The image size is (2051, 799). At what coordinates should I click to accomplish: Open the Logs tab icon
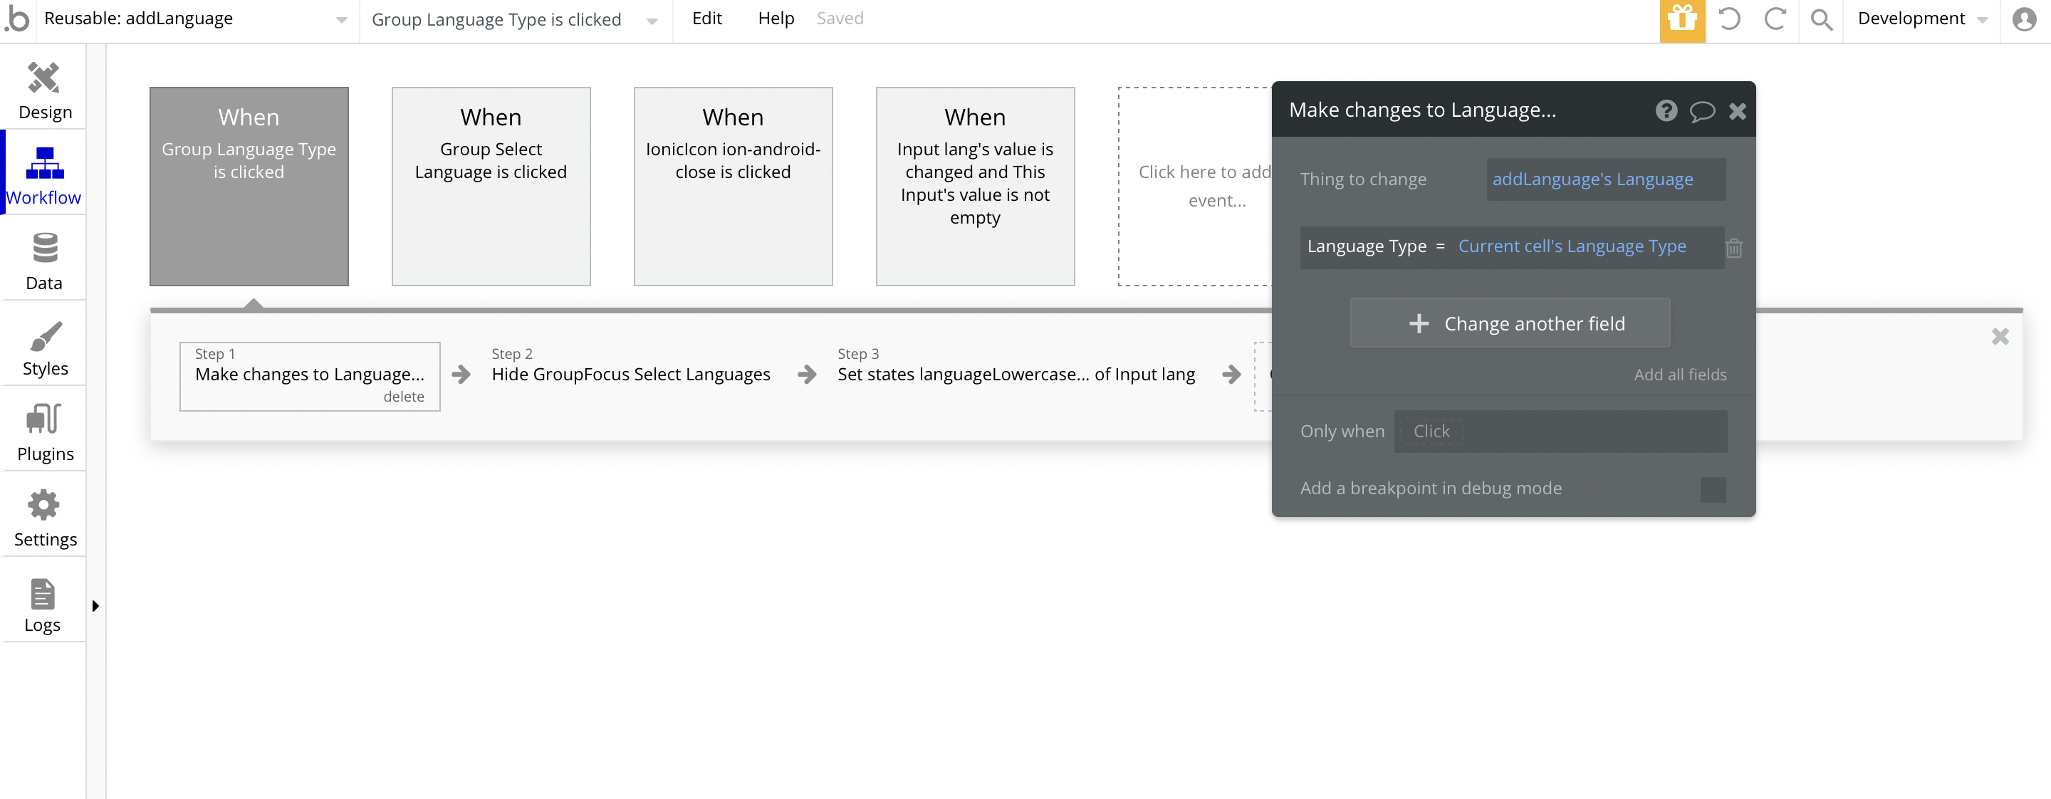42,603
